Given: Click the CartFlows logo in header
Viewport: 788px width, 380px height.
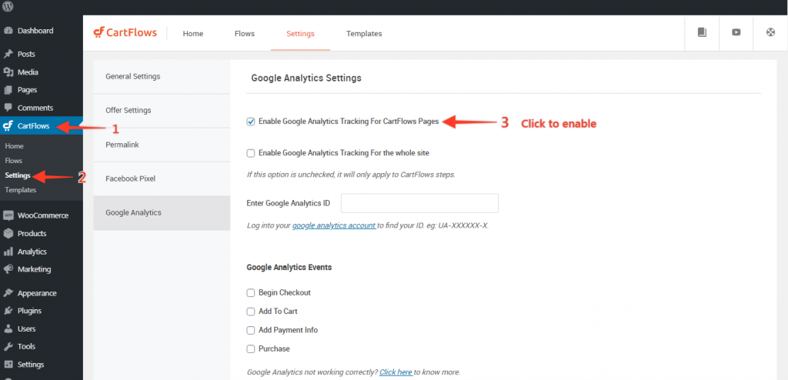Looking at the screenshot, I should pos(125,33).
